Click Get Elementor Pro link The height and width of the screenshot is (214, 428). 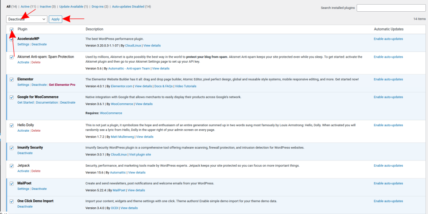pos(62,85)
